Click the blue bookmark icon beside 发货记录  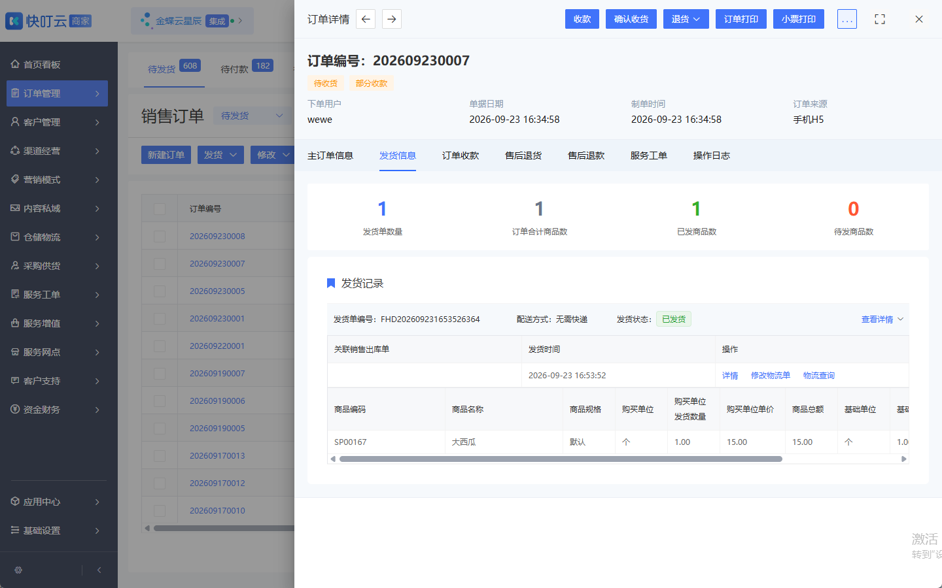click(x=331, y=283)
